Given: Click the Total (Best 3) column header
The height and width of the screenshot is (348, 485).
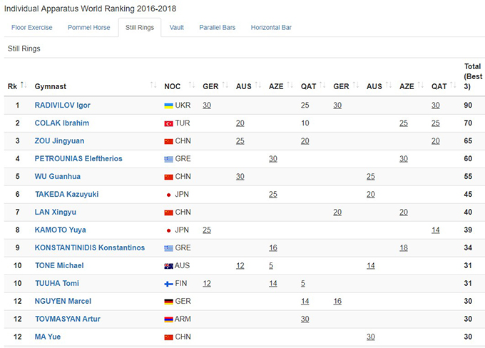Looking at the screenshot, I should coord(471,76).
